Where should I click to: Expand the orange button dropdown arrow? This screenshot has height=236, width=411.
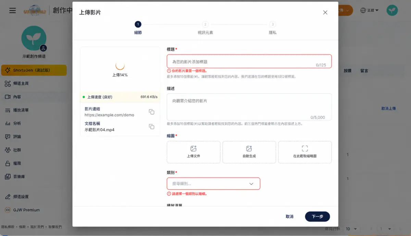pyautogui.click(x=348, y=11)
